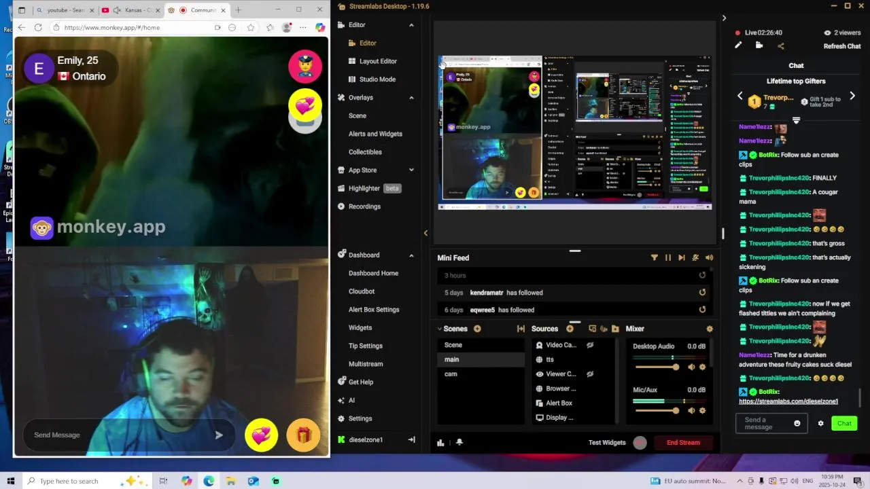
Task: Replay the kendramatr follow alert
Action: (702, 293)
